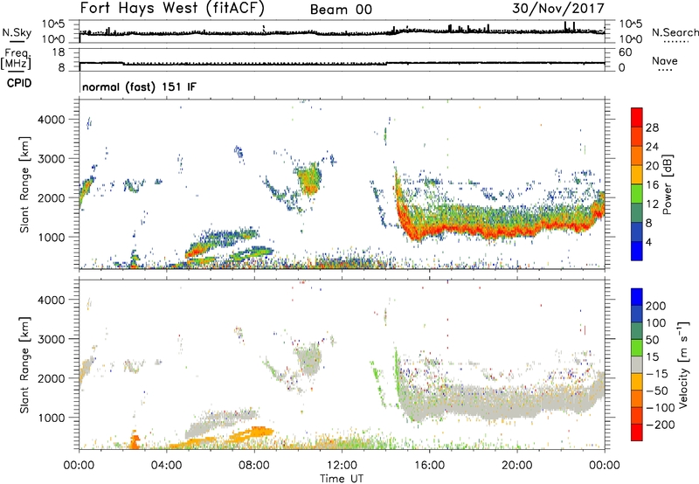Pick the 100–200 m/s dark blue velocity swatch
This screenshot has height=484, width=699.
tap(637, 314)
